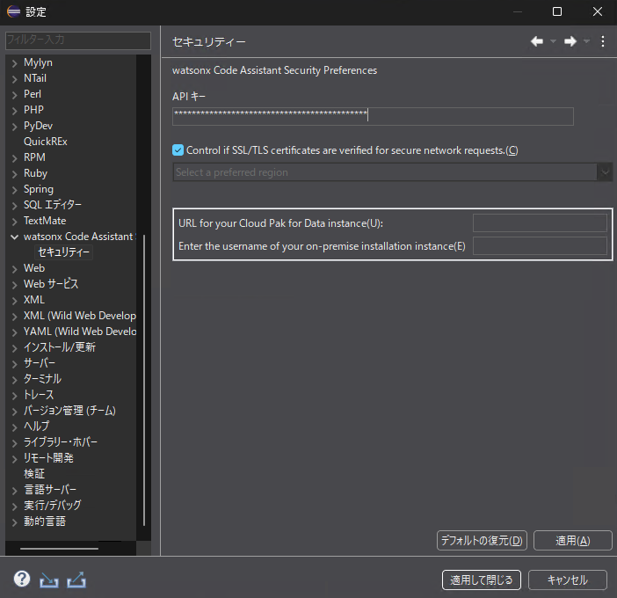This screenshot has width=617, height=598.
Task: Click the forward navigation arrow
Action: [570, 41]
